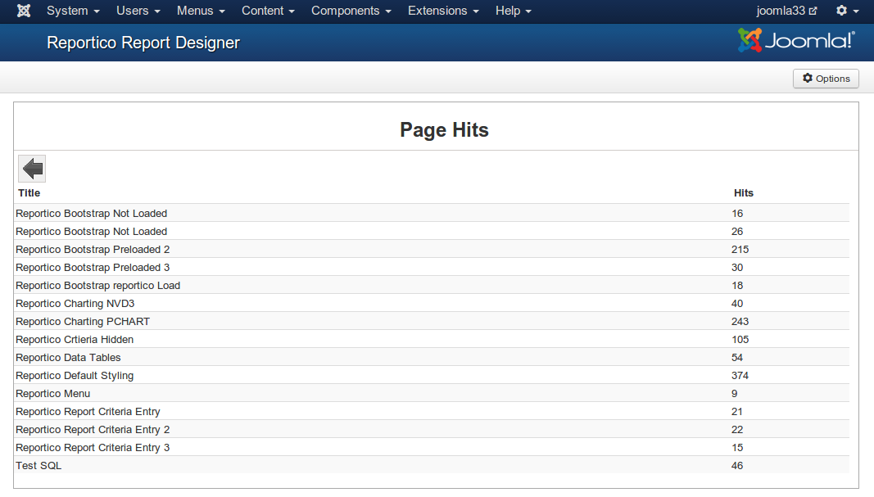
Task: Open the System menu
Action: pos(73,11)
